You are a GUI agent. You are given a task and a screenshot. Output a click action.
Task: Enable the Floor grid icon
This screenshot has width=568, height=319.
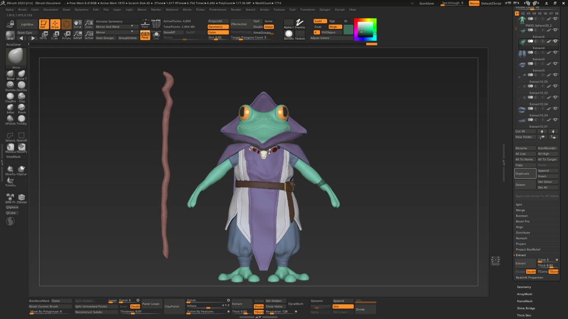145,24
